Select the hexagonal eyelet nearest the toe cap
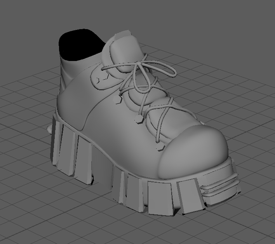The image size is (275, 244). [x=160, y=146]
